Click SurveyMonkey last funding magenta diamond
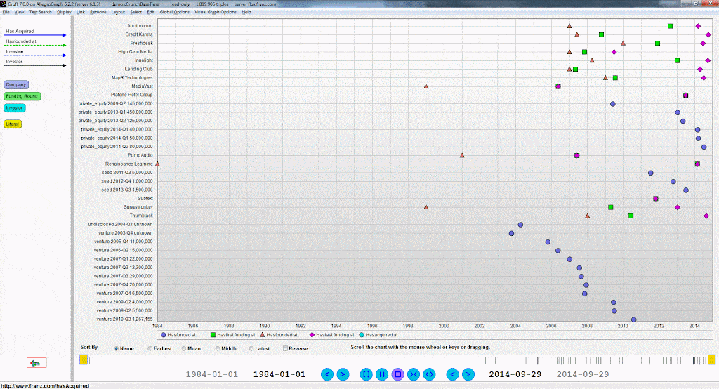This screenshot has height=389, width=719. [678, 207]
